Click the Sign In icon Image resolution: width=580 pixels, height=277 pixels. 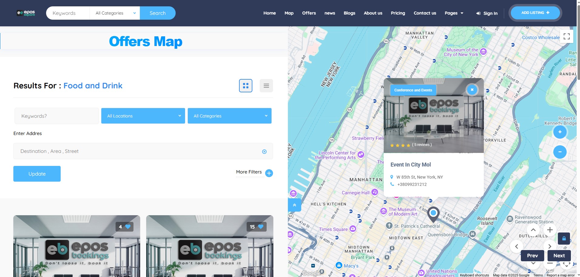(x=478, y=13)
